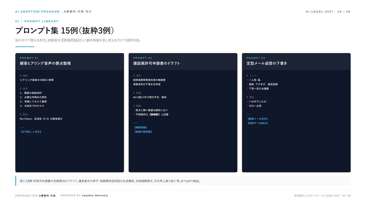
Task: Click the placeholder "【顧客メール本文】"
Action: pyautogui.click(x=257, y=119)
